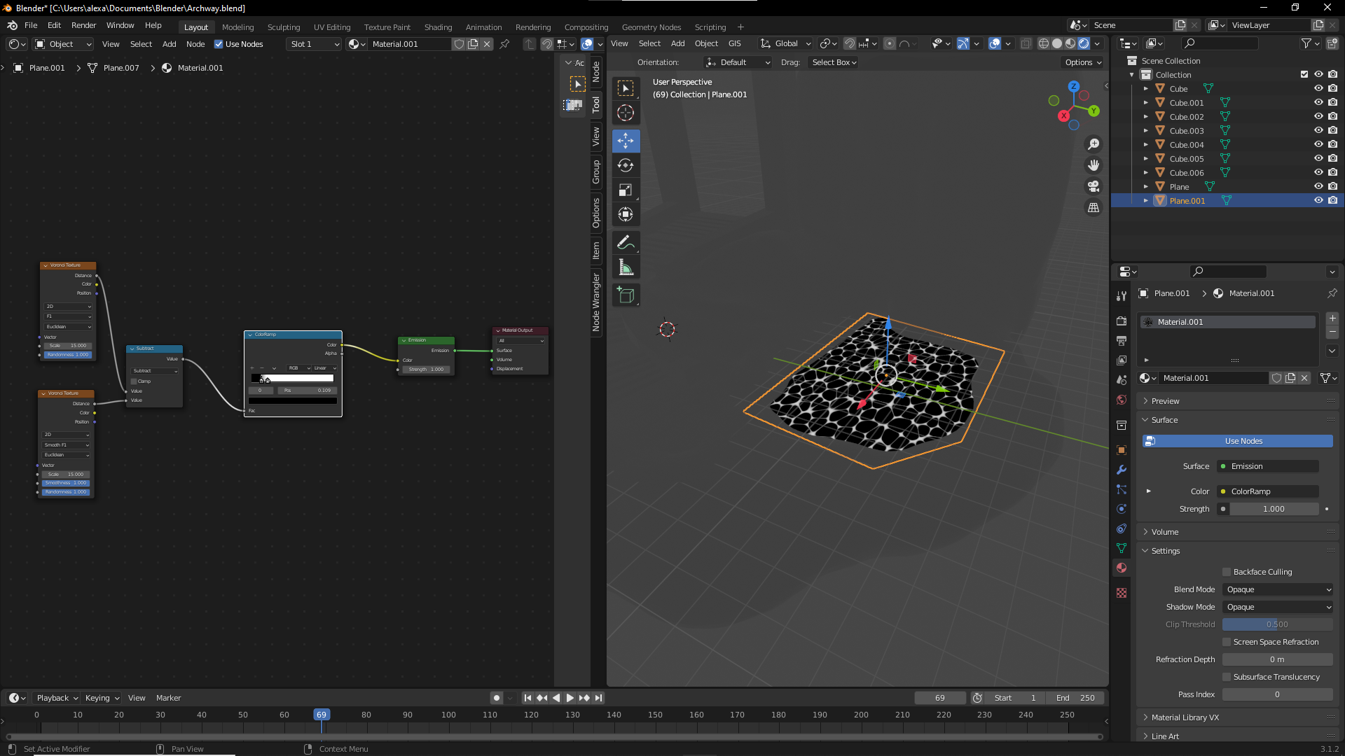
Task: Click the Add Cube tool icon
Action: point(626,295)
